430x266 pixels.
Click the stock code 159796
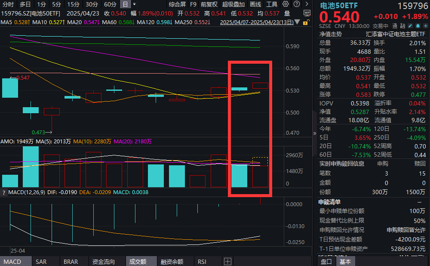(x=412, y=6)
